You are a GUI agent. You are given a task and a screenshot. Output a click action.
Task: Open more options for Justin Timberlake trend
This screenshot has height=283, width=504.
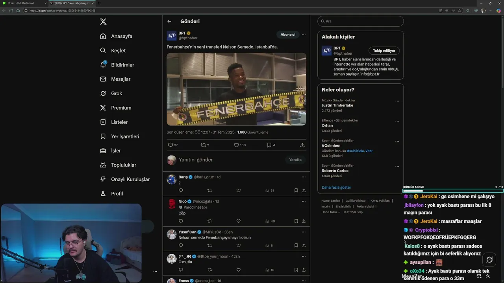(397, 101)
